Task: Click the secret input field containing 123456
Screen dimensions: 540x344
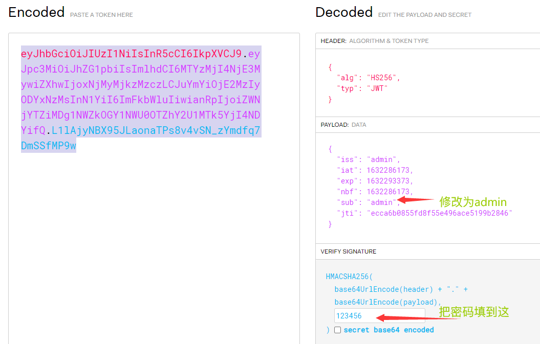Action: (379, 315)
